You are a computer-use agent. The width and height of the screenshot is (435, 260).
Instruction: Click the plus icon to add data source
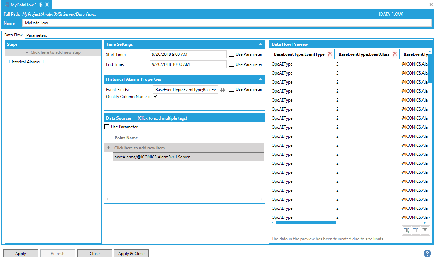[108, 148]
